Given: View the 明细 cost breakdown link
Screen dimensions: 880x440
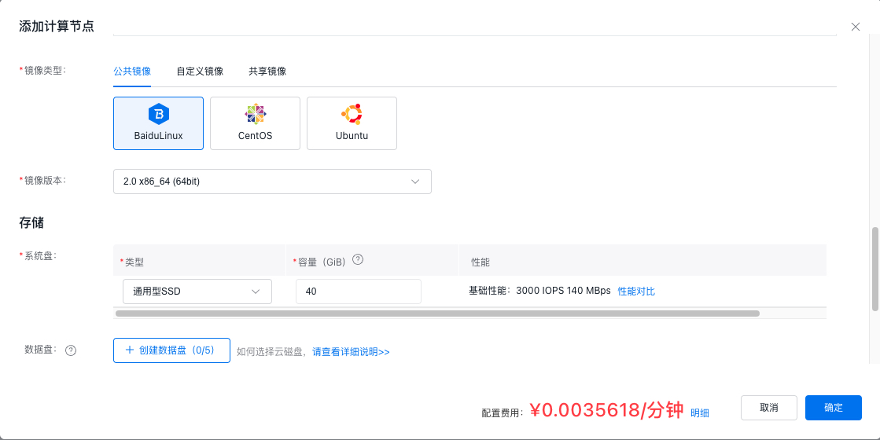Looking at the screenshot, I should [x=700, y=413].
